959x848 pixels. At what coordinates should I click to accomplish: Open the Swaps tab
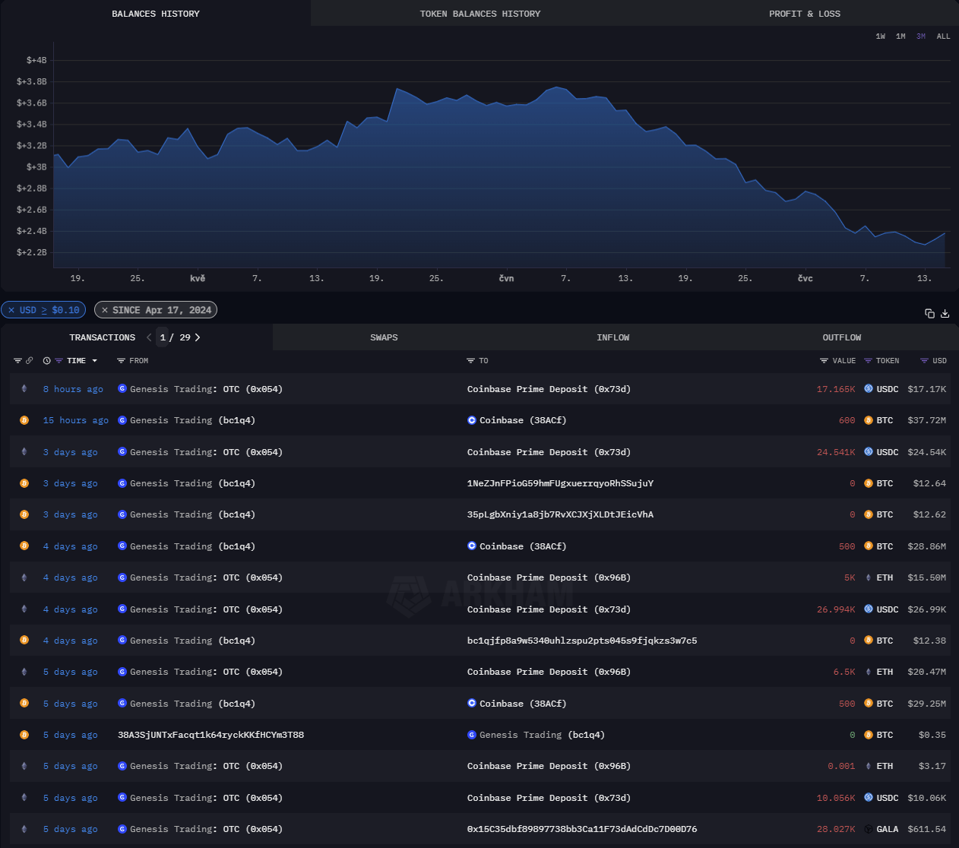click(x=384, y=337)
